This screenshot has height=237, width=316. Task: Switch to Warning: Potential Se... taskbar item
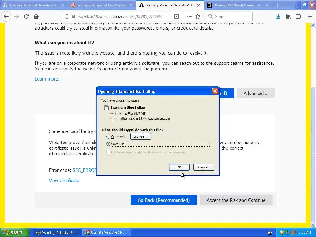pos(57,233)
